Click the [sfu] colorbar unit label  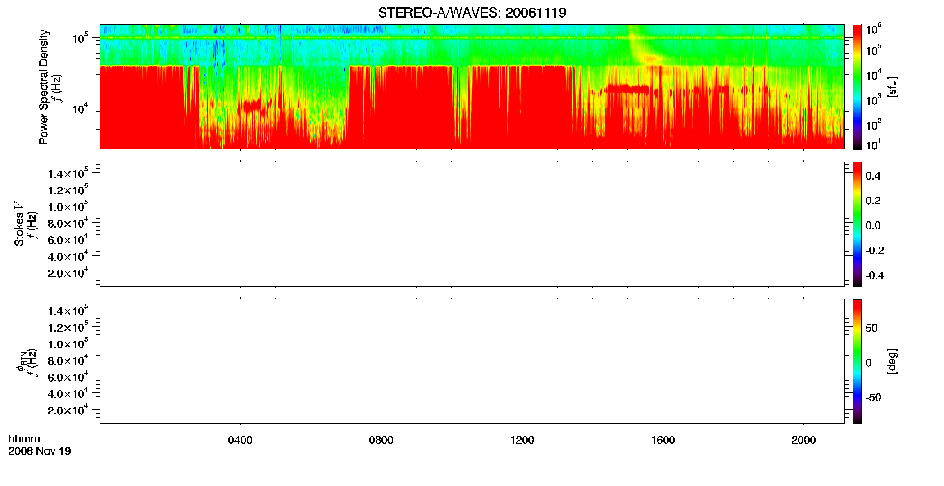[x=892, y=87]
